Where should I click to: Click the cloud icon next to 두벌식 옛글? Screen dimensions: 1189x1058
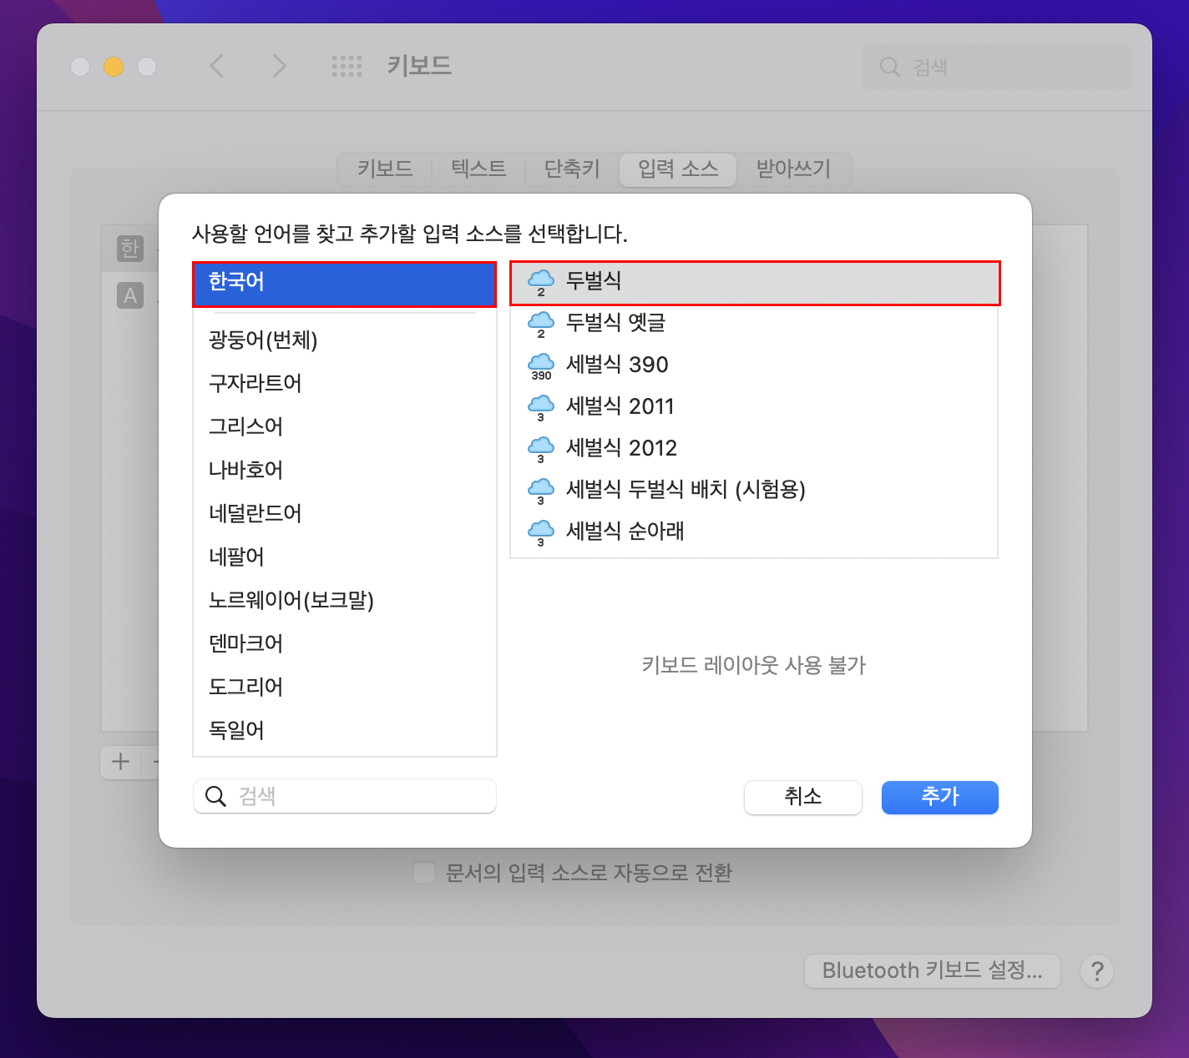pyautogui.click(x=541, y=323)
